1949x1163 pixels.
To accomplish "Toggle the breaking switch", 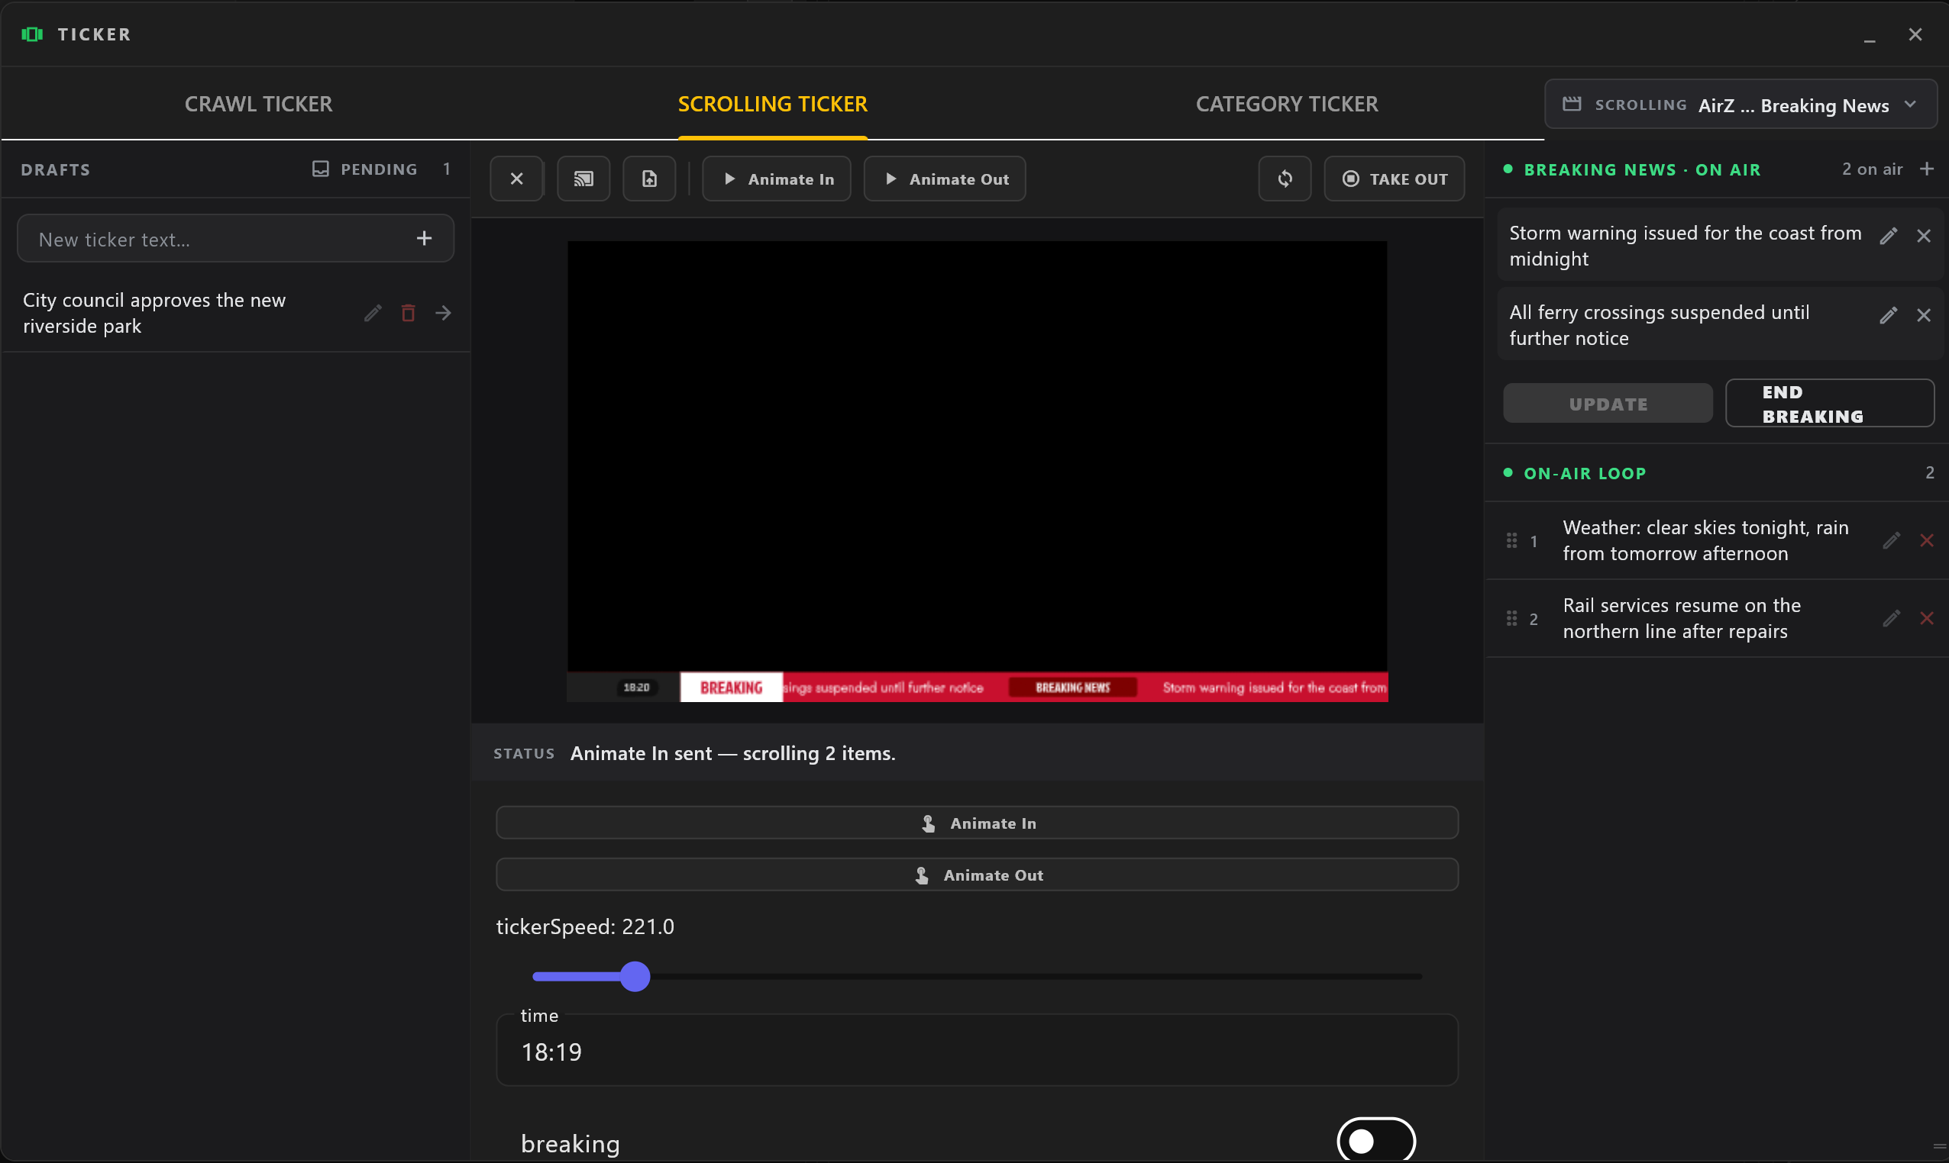I will pos(1375,1141).
